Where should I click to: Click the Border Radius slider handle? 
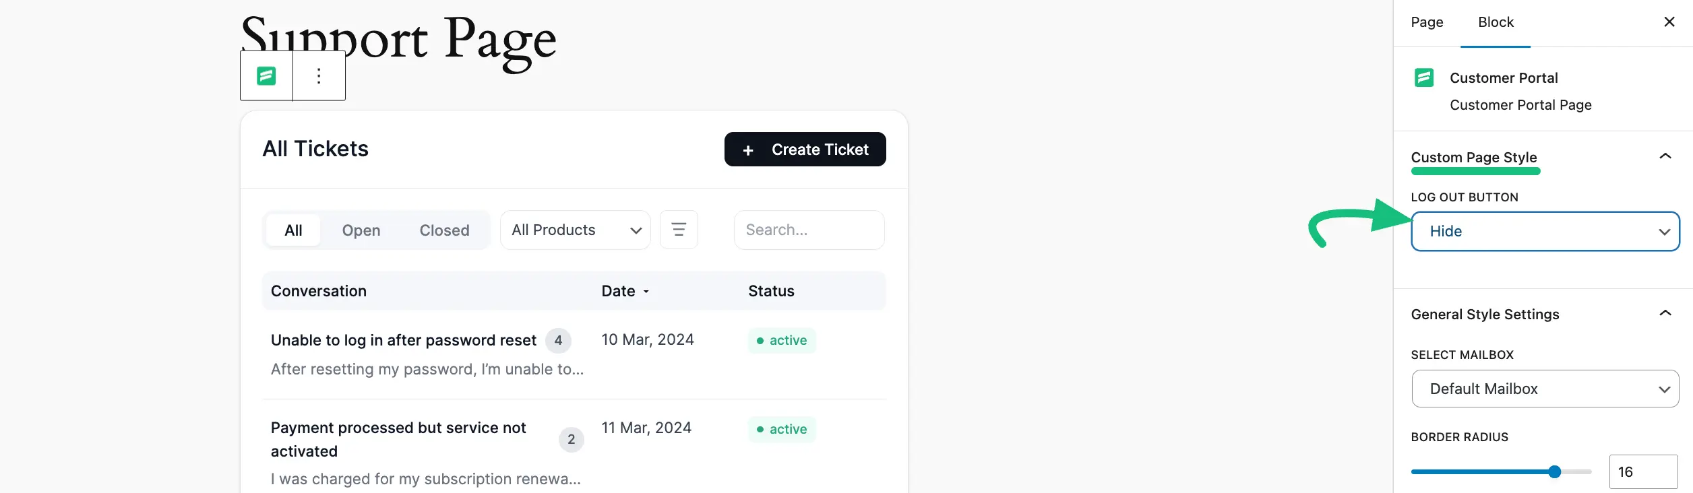click(1554, 471)
